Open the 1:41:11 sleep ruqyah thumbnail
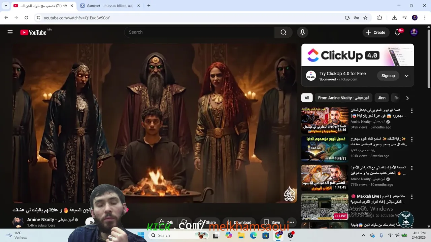Screen dimensions: 431x242 point(325,149)
